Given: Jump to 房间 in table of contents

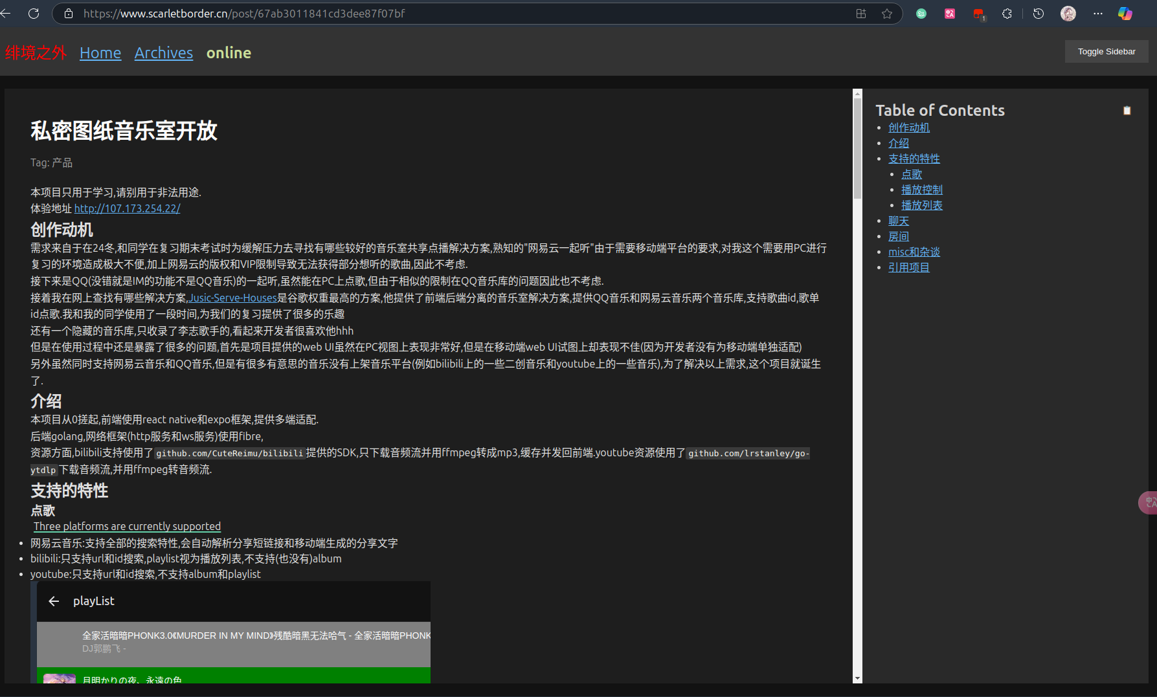Looking at the screenshot, I should coord(899,237).
